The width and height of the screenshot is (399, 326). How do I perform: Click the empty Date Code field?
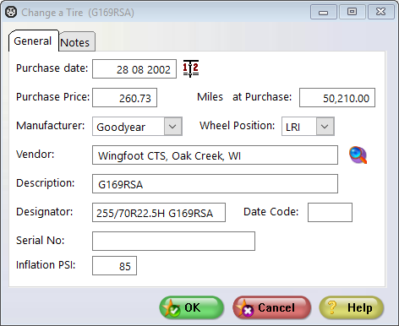pos(330,213)
